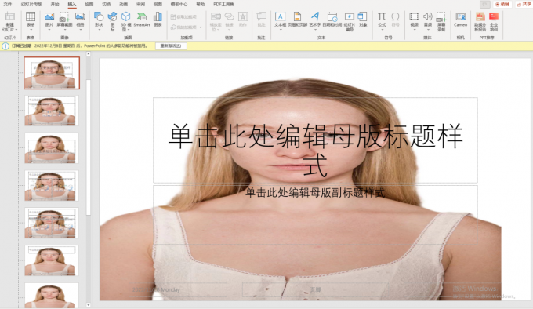Screen dimensions: 533x309
Task: Open the 艺术字 (WordArt) dropdown
Action: click(315, 30)
